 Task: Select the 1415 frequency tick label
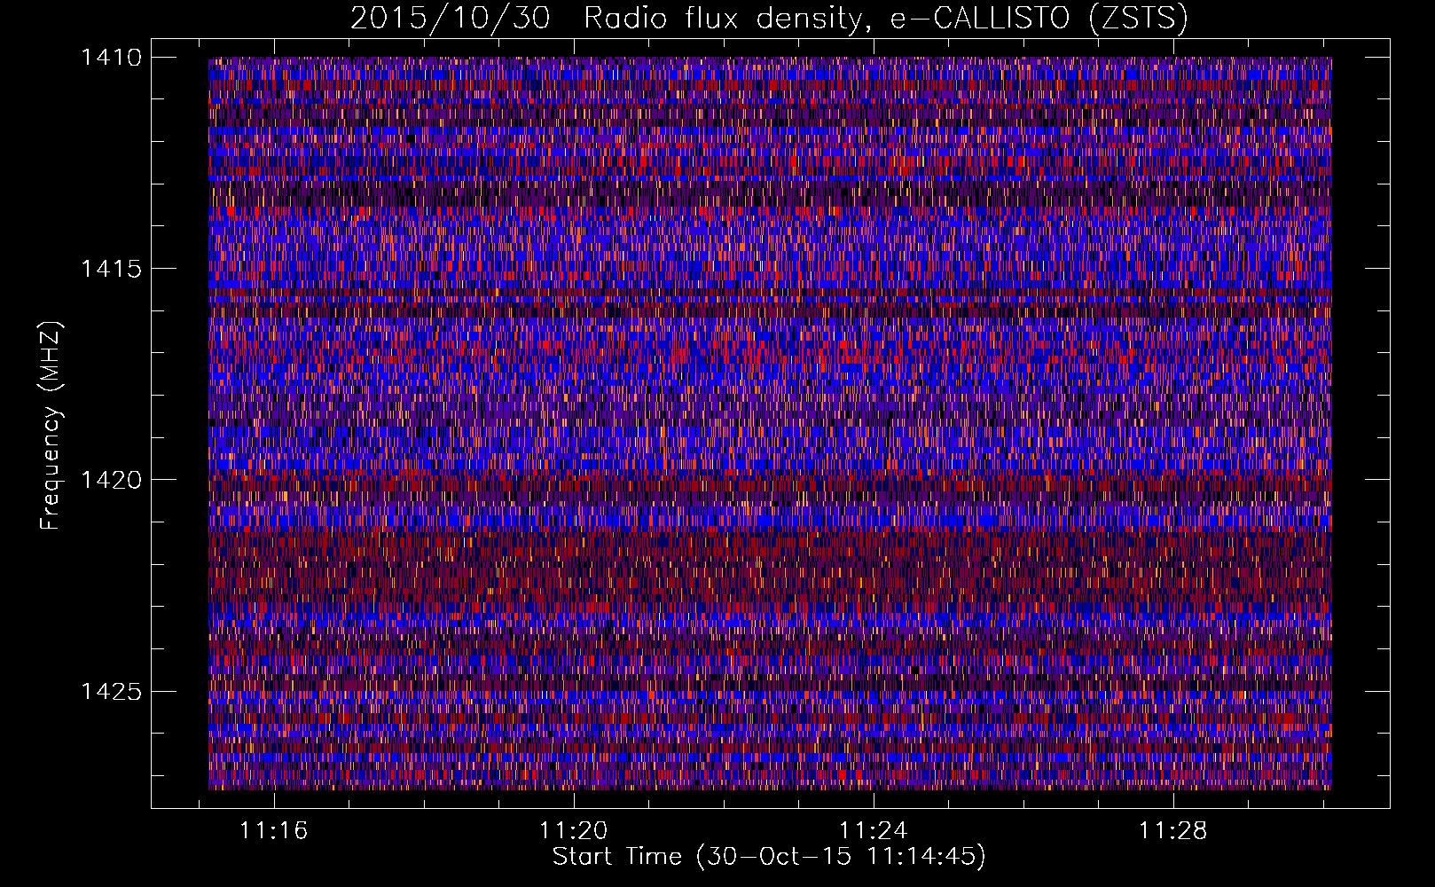(x=111, y=269)
